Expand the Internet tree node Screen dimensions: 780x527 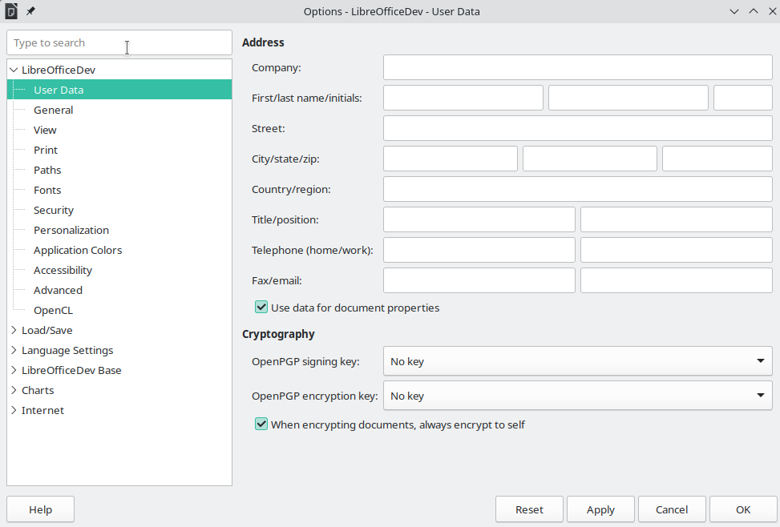14,410
